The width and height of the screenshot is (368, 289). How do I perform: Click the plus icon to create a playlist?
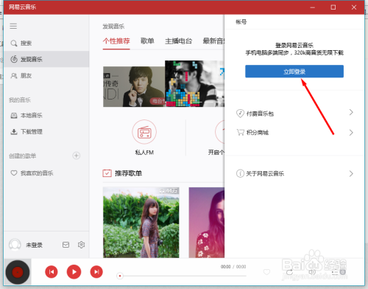click(x=77, y=156)
